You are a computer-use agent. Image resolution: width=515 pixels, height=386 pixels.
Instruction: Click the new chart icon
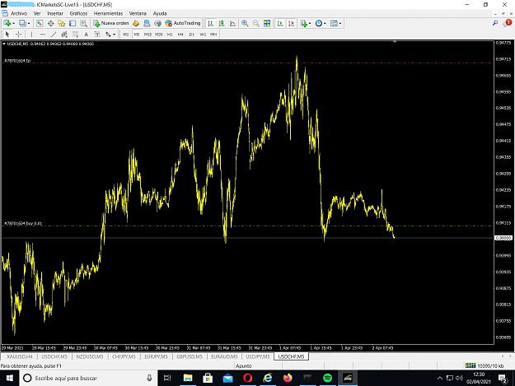(x=7, y=23)
